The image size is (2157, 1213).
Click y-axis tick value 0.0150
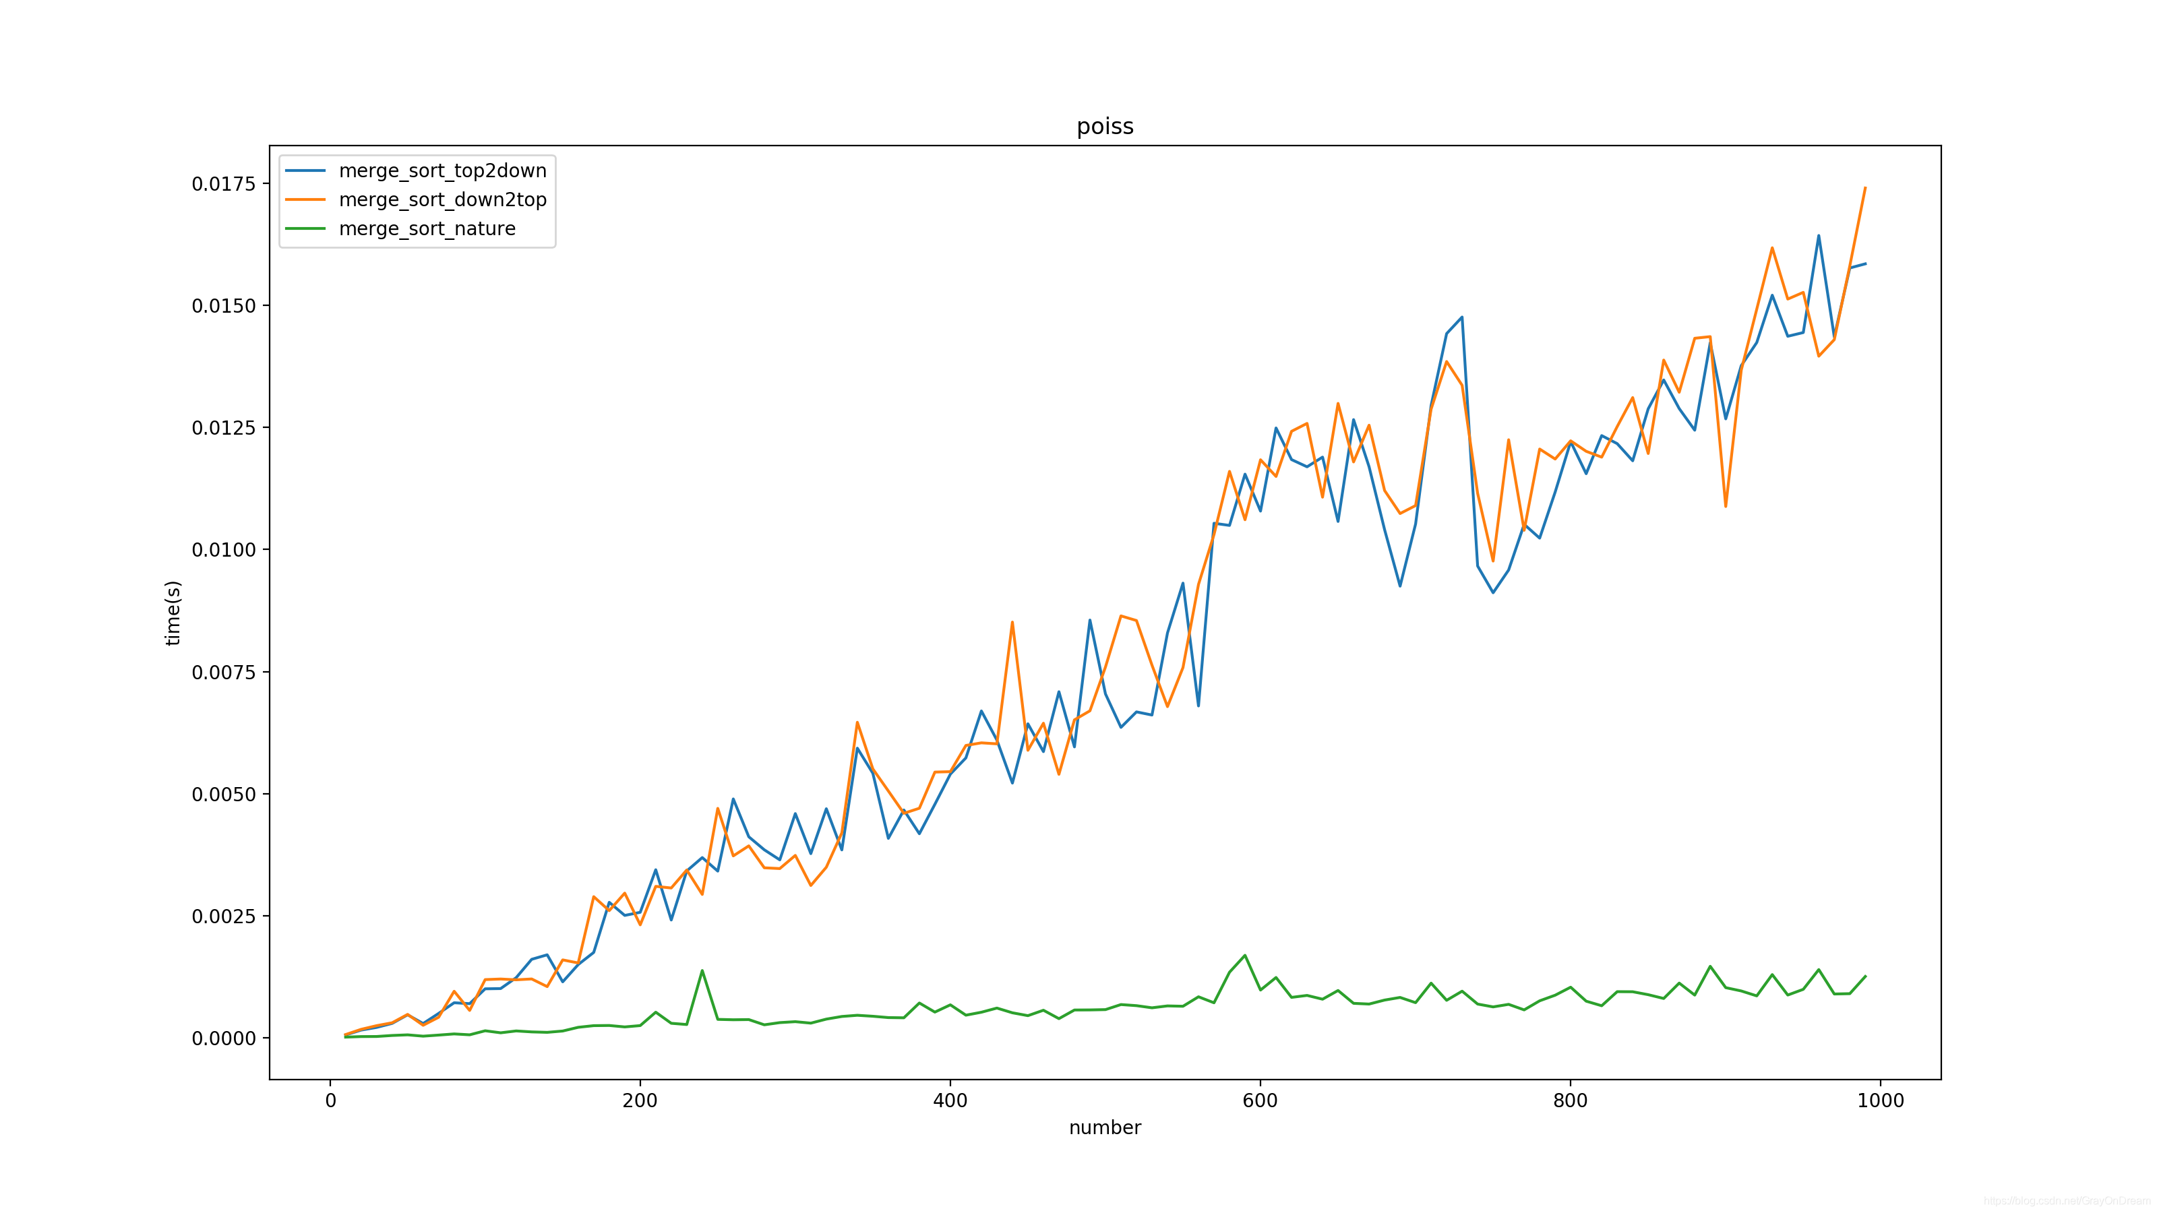click(x=224, y=307)
